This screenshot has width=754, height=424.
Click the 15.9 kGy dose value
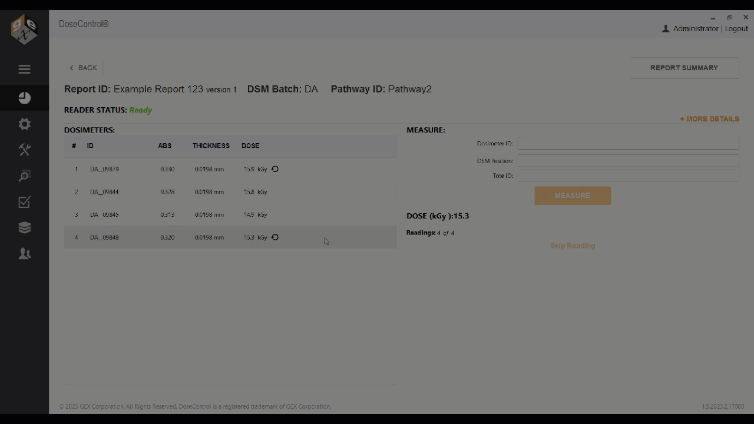pyautogui.click(x=256, y=169)
